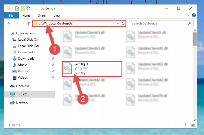Click the folder icon in title bar
The width and height of the screenshot is (204, 135).
click(8, 8)
